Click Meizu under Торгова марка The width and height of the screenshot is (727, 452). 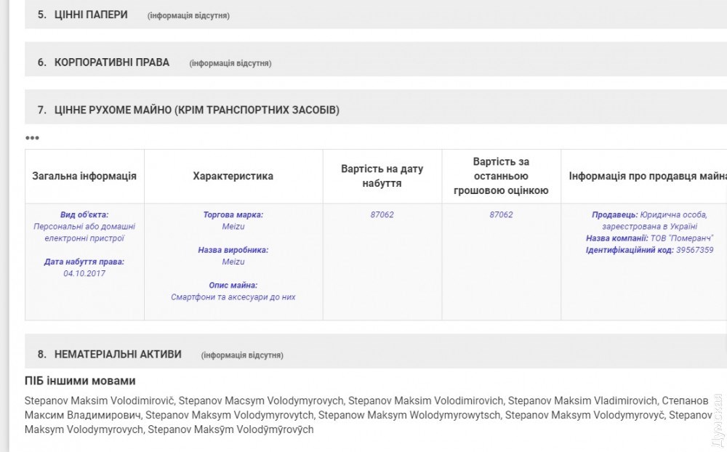click(233, 227)
